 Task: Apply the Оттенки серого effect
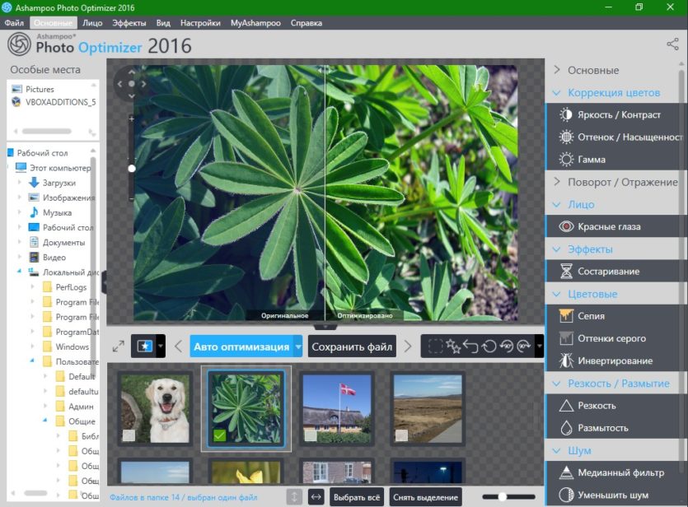coord(611,338)
